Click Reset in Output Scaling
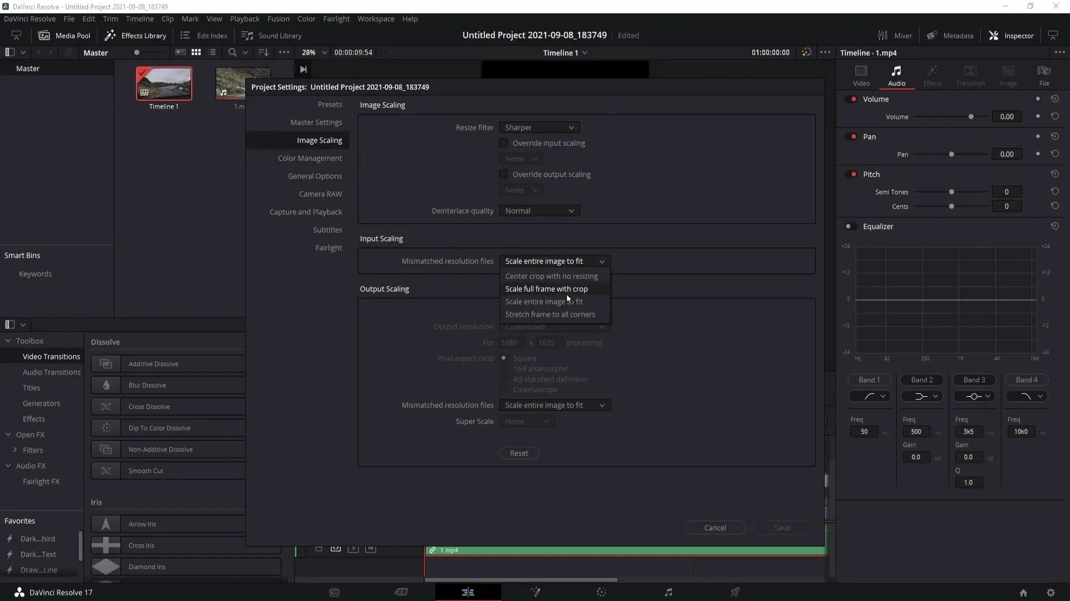1070x601 pixels. coord(519,453)
